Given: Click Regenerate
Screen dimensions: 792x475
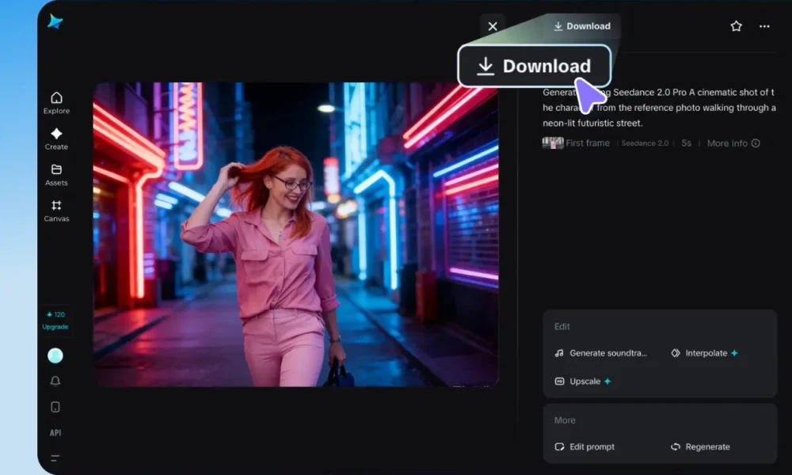Looking at the screenshot, I should click(700, 446).
